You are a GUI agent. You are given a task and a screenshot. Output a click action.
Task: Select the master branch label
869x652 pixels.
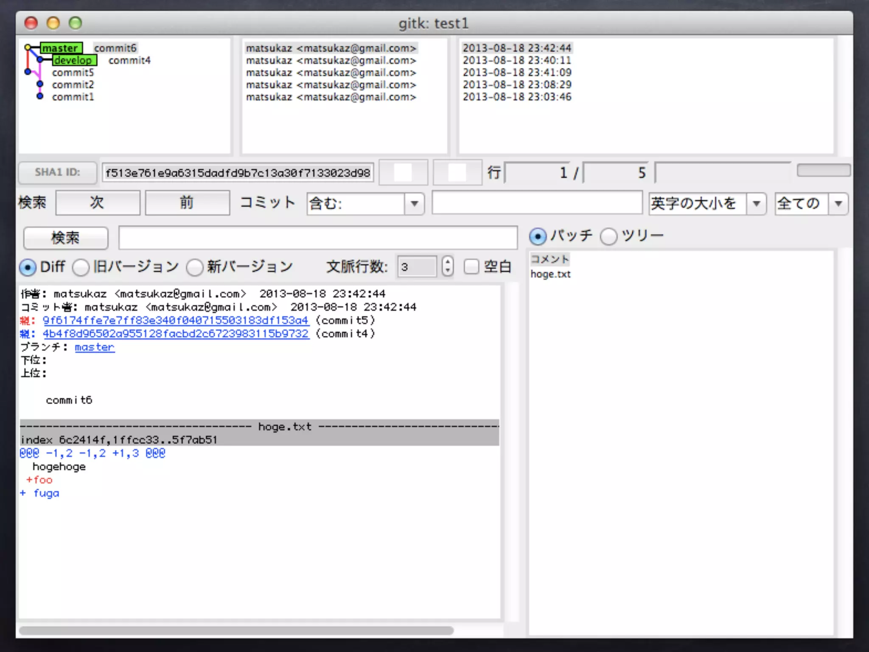click(61, 48)
